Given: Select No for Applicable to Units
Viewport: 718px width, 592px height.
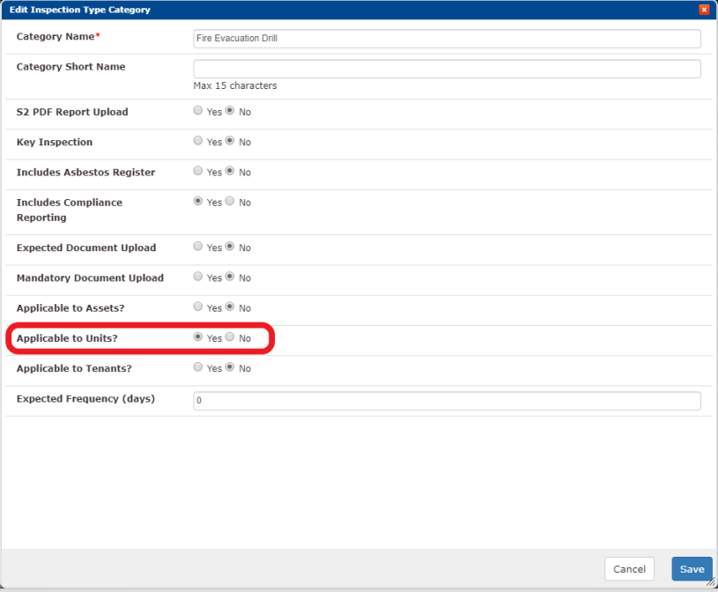Looking at the screenshot, I should pyautogui.click(x=230, y=337).
